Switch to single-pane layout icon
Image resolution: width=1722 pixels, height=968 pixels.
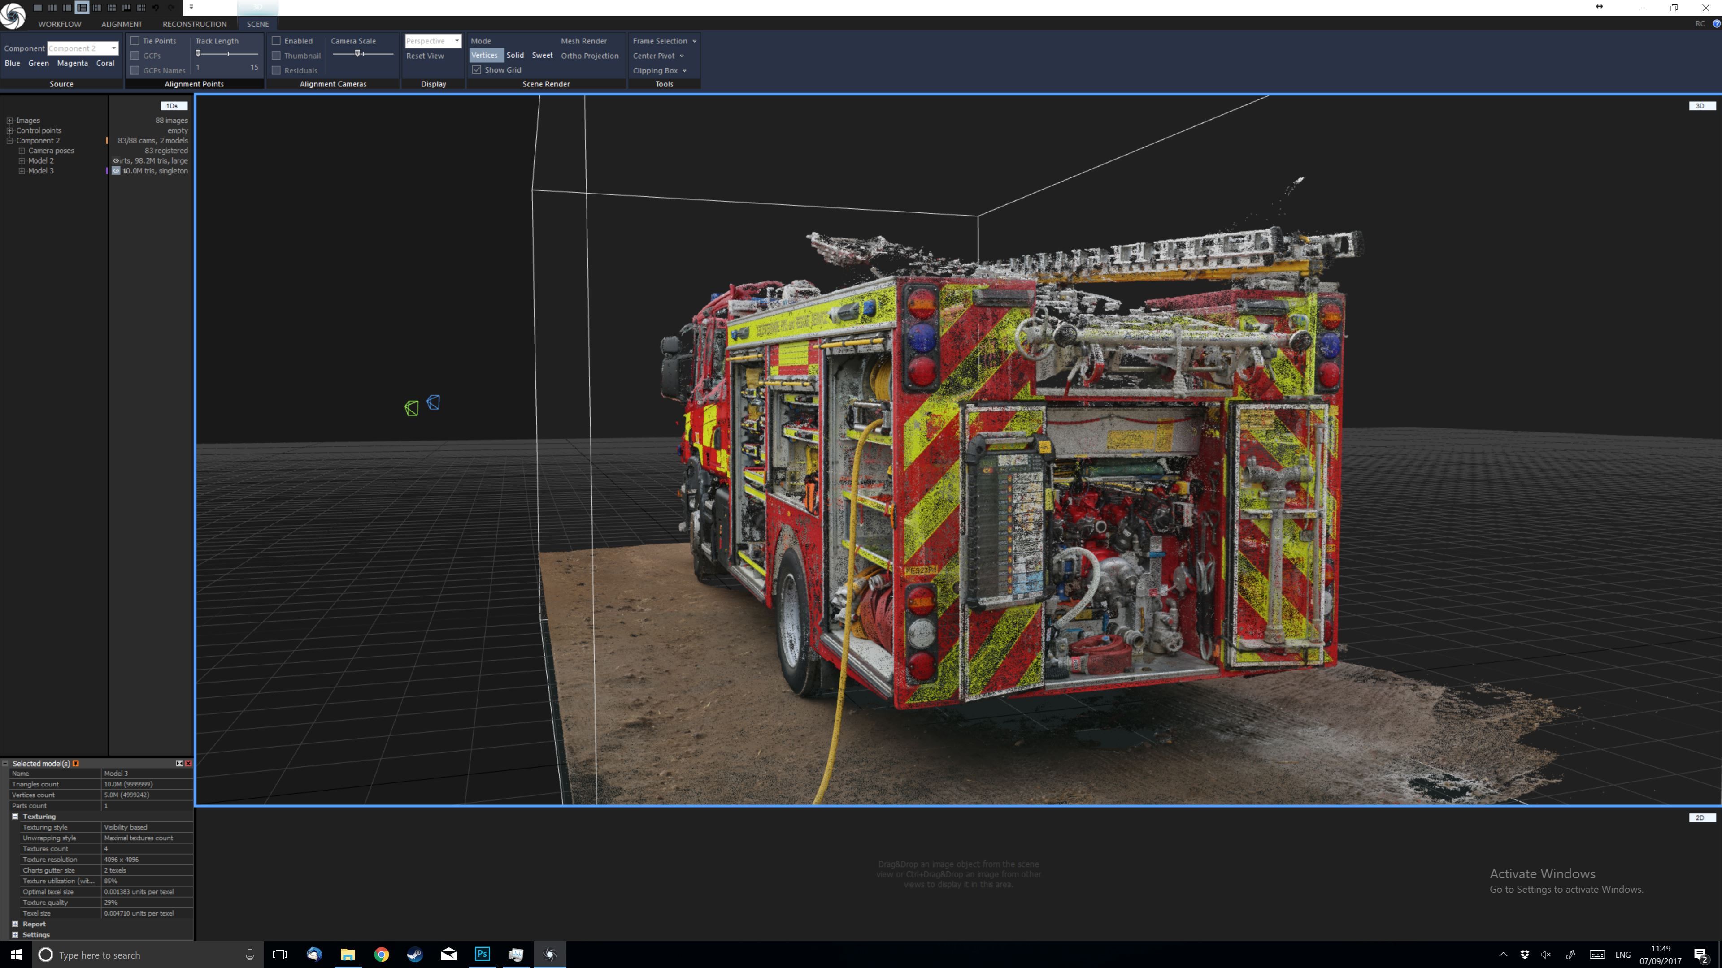pyautogui.click(x=37, y=7)
